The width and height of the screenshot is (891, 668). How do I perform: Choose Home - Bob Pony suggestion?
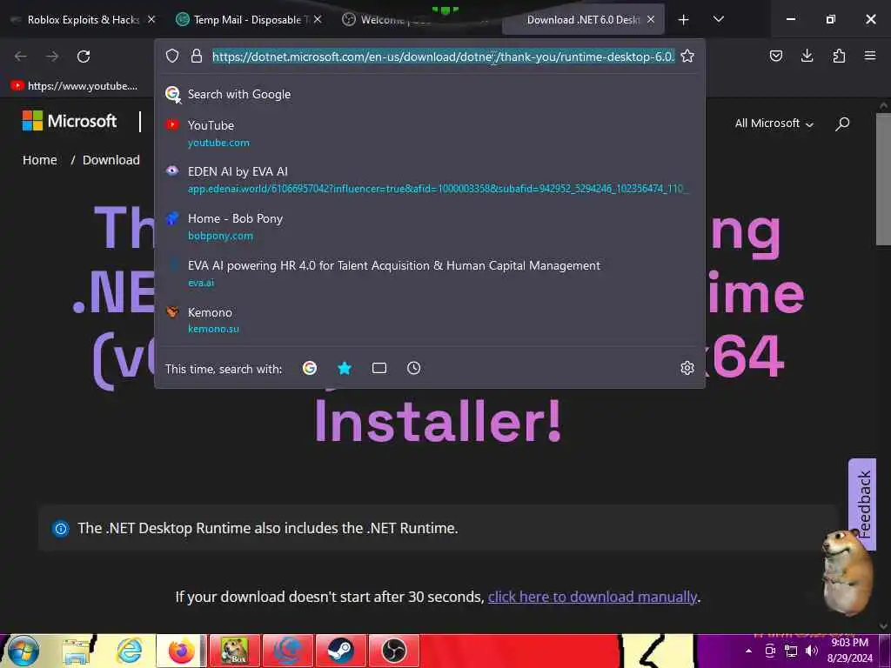point(430,227)
